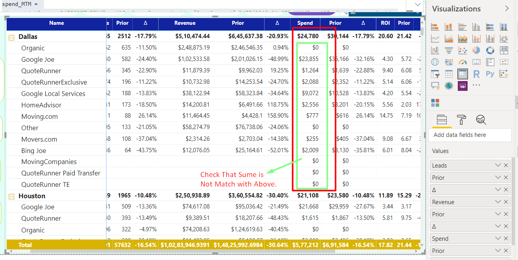Expand the formula bar with the chevron

[x=418, y=4]
